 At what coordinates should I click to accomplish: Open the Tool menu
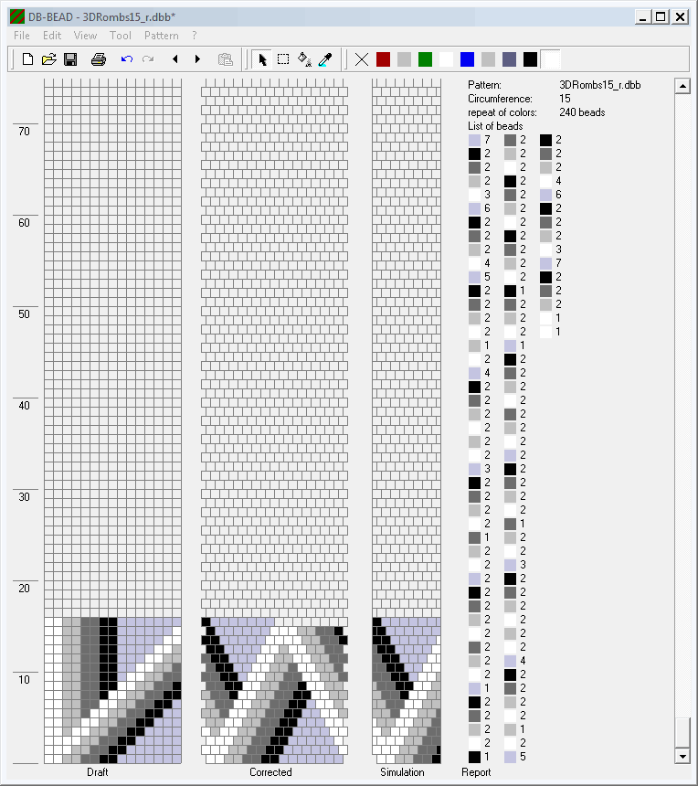tap(121, 36)
